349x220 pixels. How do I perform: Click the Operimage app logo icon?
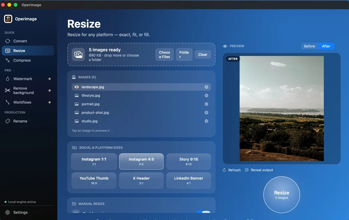coord(8,19)
